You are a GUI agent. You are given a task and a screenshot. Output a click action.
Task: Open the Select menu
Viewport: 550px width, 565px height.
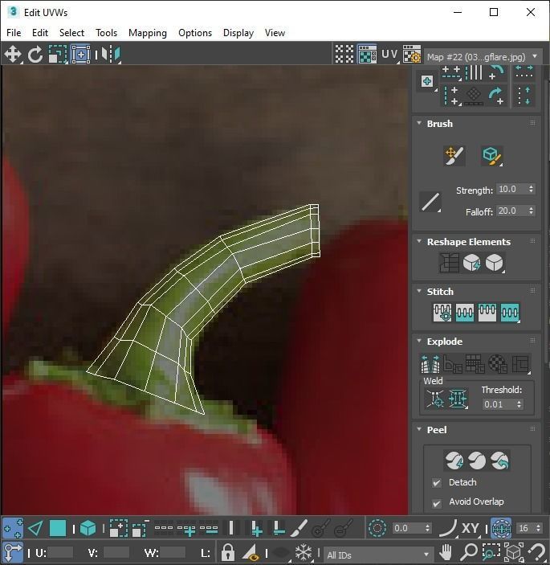click(71, 33)
